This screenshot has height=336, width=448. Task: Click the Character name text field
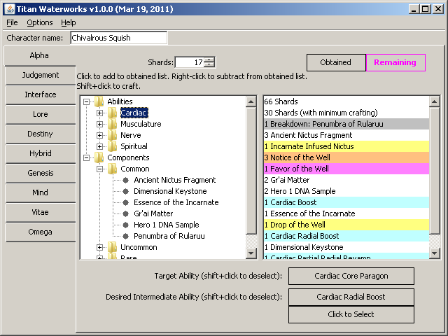click(118, 38)
